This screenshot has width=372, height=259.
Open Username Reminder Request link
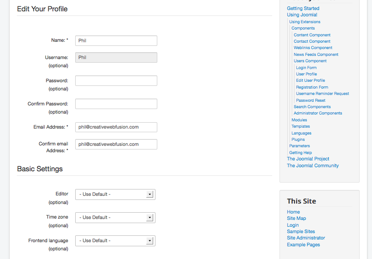tap(322, 94)
